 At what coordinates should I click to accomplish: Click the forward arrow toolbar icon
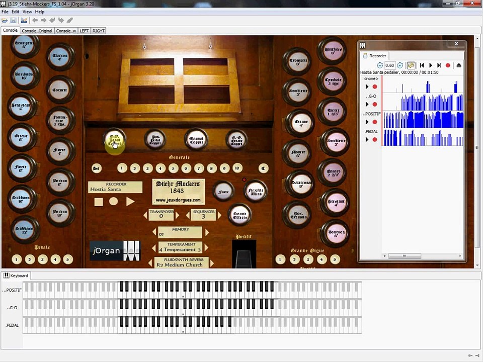tap(43, 20)
